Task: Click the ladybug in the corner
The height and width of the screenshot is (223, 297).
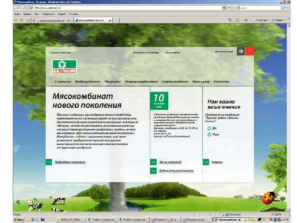Action: click(x=269, y=197)
